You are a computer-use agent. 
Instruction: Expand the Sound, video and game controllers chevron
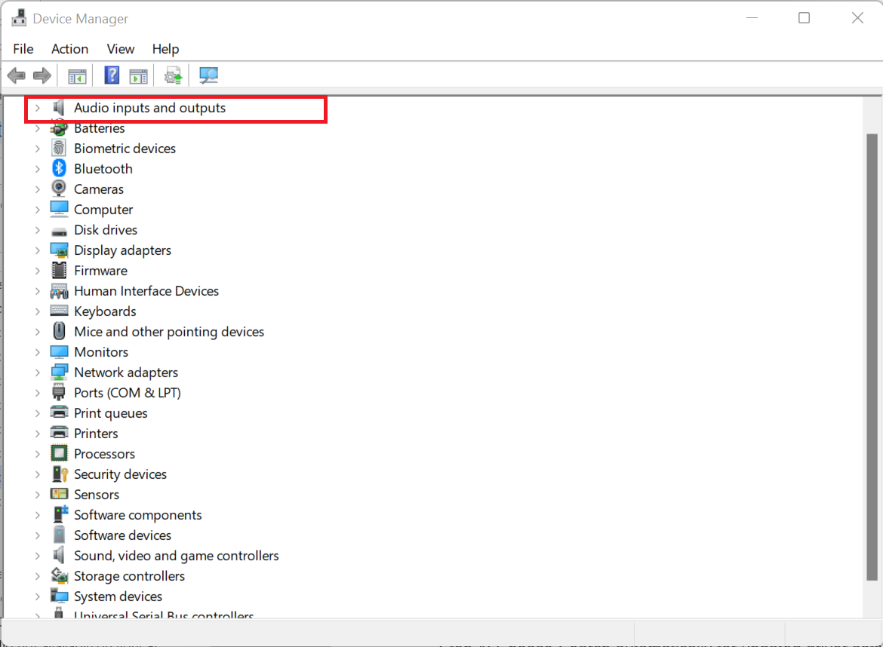[x=37, y=556]
